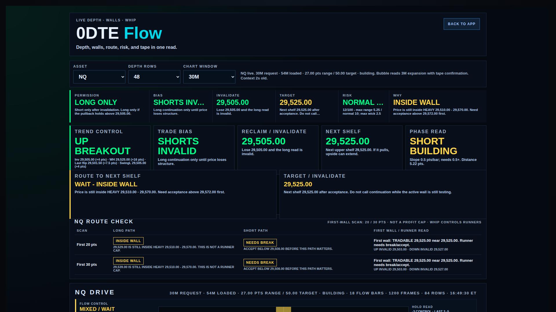Click the BACK TO APP button
556x312 pixels.
click(x=462, y=24)
